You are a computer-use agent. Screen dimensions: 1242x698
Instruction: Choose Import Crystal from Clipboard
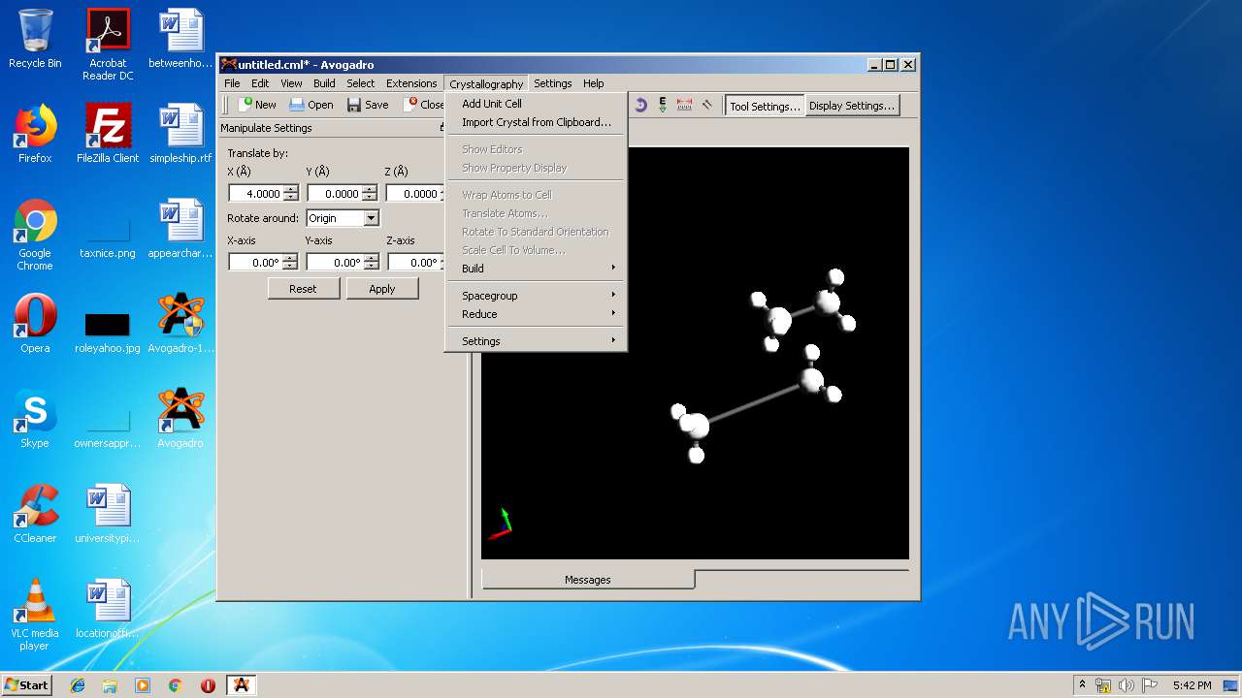(x=536, y=122)
